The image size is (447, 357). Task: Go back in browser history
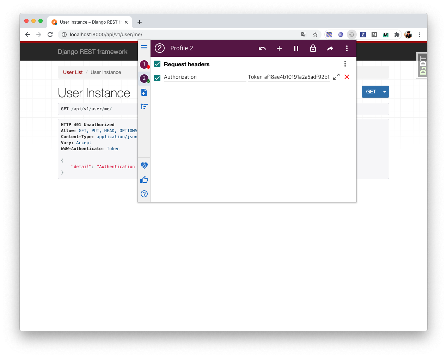pyautogui.click(x=27, y=35)
